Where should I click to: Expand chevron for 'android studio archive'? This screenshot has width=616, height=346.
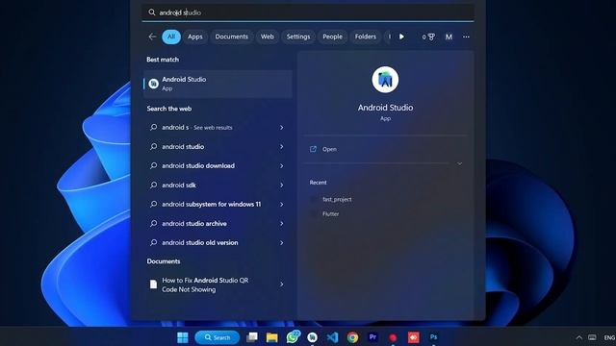coord(282,224)
